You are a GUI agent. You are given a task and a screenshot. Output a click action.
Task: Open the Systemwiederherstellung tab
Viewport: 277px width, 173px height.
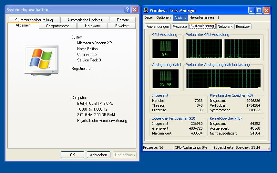pyautogui.click(x=34, y=20)
